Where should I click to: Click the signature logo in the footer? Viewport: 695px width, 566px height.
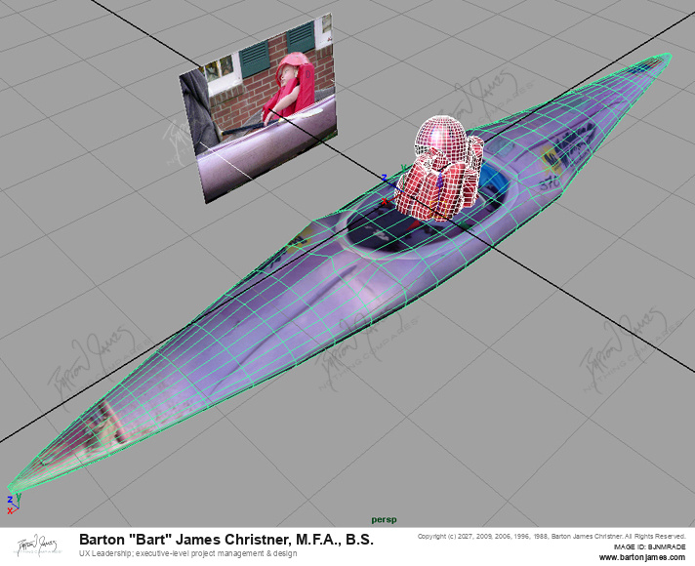pos(37,545)
